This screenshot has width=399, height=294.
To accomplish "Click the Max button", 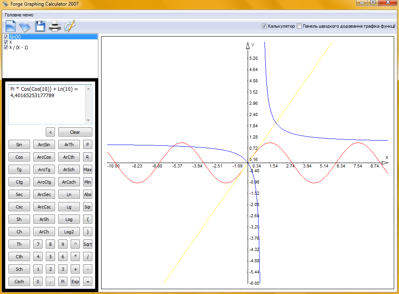I will coord(88,169).
